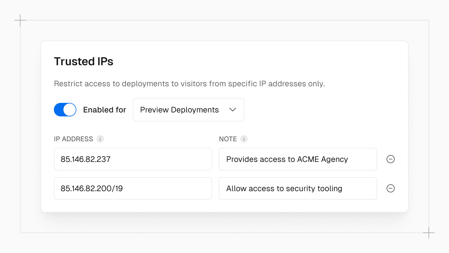Click the 'Restrict access to deployments' description text

(x=189, y=84)
